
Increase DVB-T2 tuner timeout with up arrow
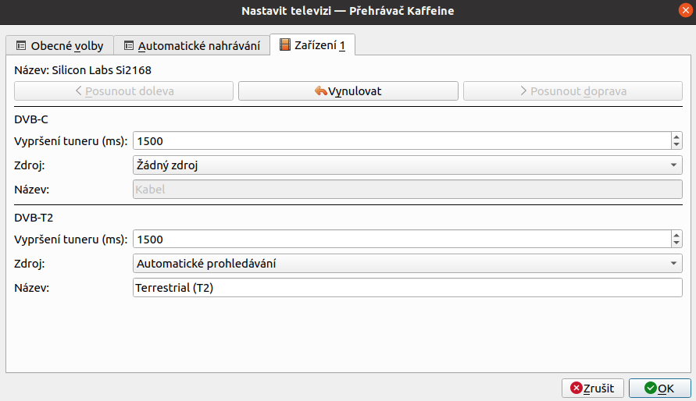[x=676, y=236]
